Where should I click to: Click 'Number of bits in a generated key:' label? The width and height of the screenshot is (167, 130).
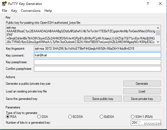tap(28, 123)
